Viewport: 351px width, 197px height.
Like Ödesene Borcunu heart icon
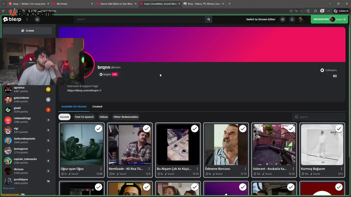click(242, 174)
